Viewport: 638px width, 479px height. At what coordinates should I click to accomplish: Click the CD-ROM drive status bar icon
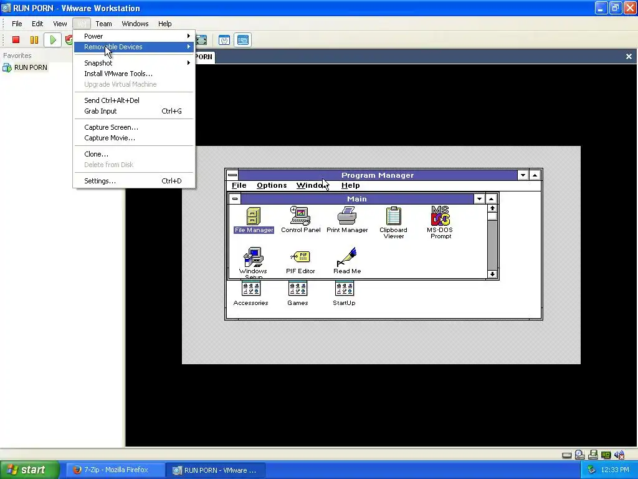coord(580,455)
